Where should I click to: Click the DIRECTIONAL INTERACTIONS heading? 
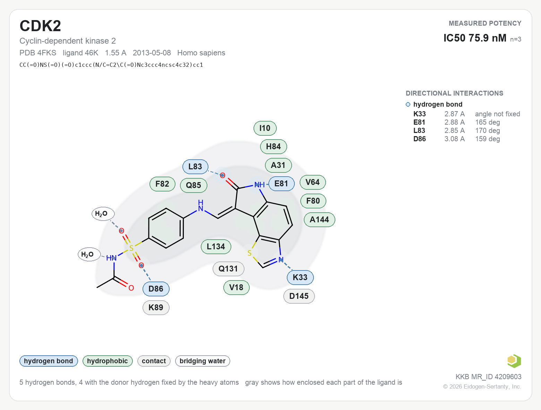click(454, 93)
